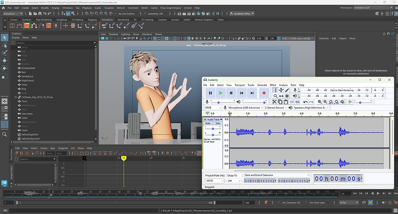
Task: Select Audacity Draw pencil tool
Action: [287, 90]
